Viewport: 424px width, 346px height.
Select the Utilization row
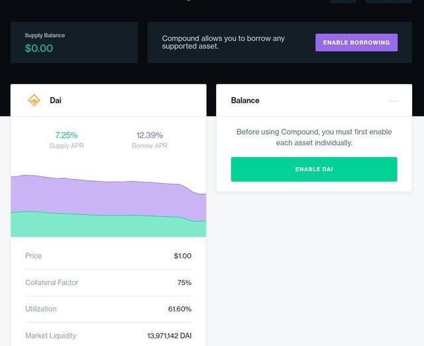(108, 309)
